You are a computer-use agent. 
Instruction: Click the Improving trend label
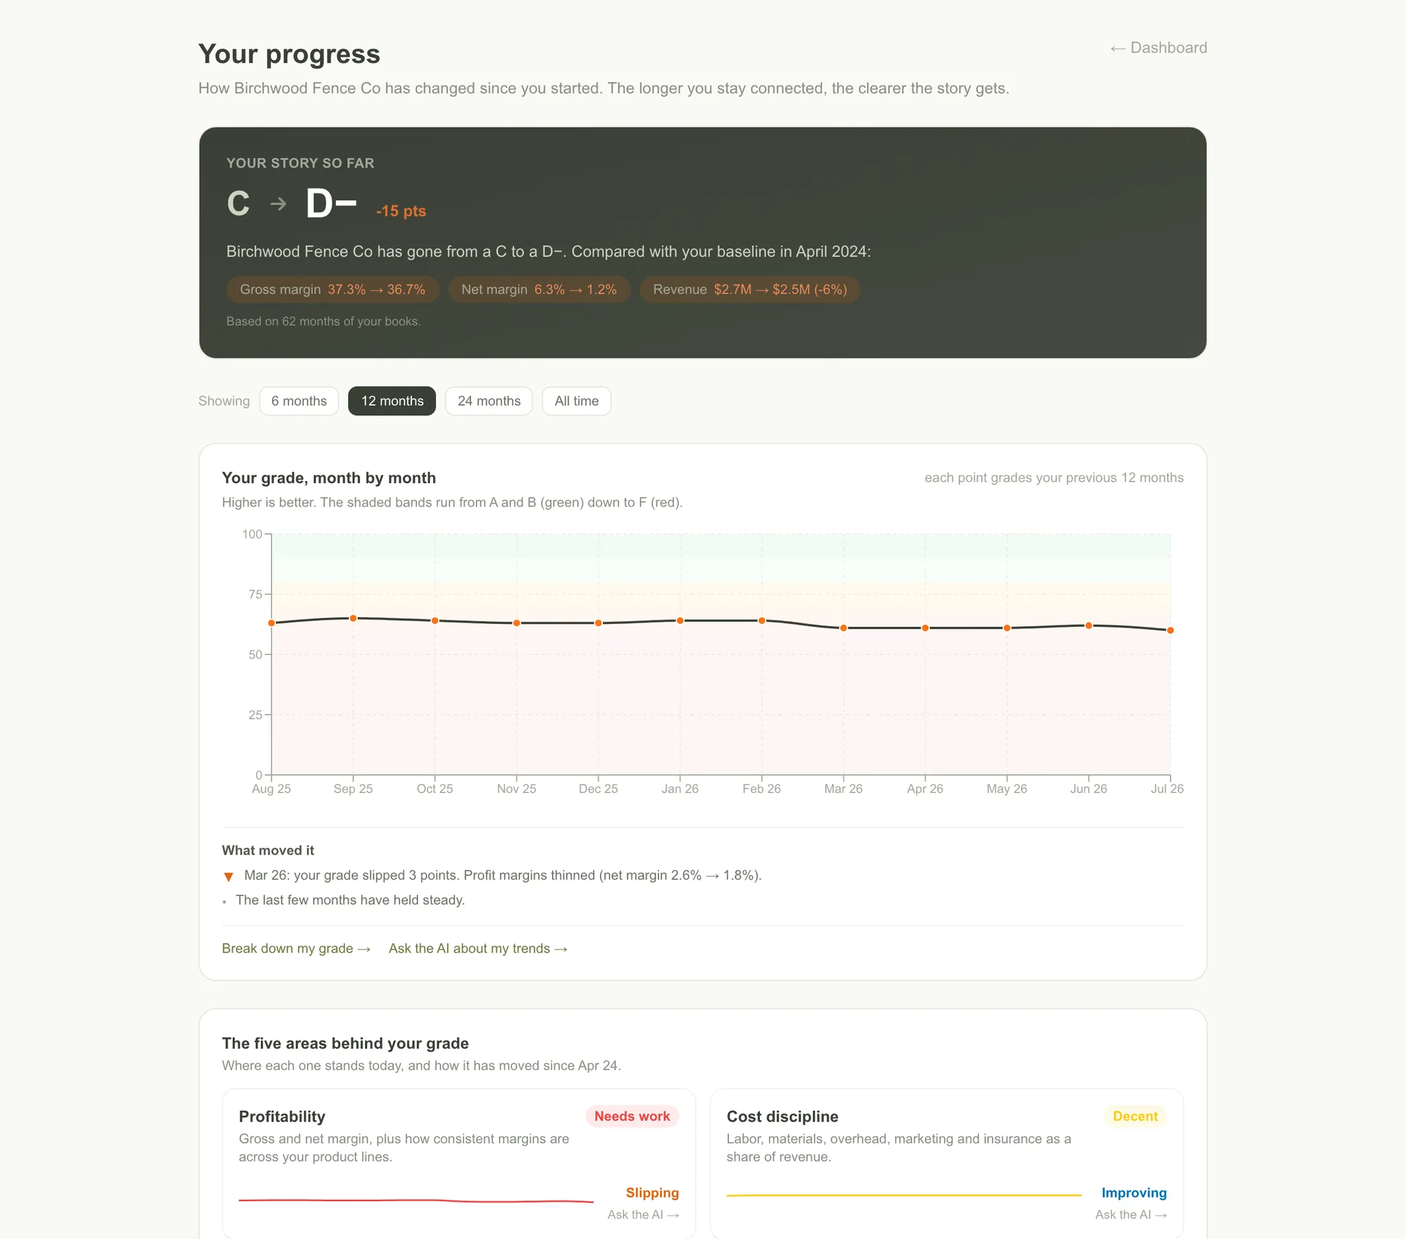pos(1133,1193)
